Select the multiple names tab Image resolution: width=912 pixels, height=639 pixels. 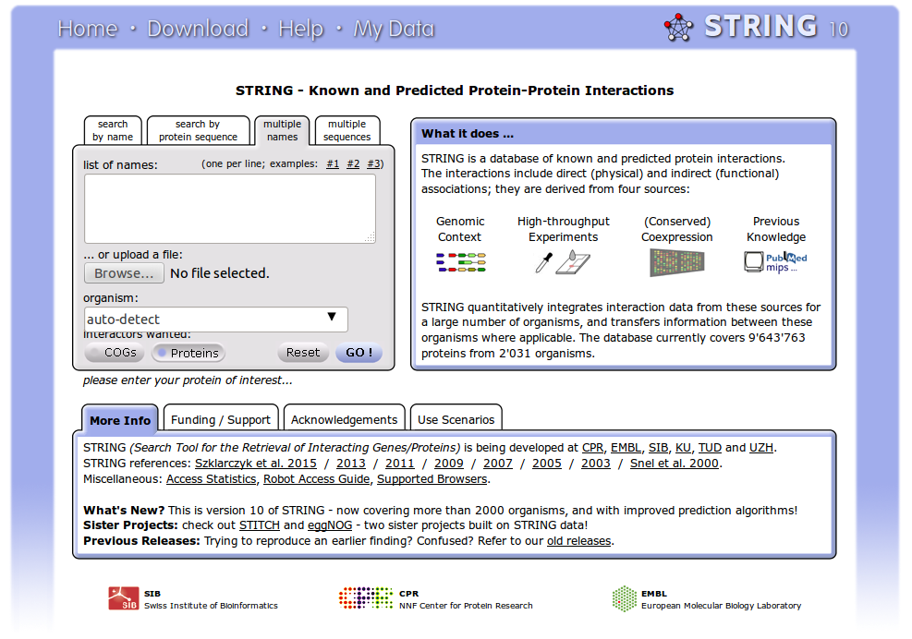point(282,130)
